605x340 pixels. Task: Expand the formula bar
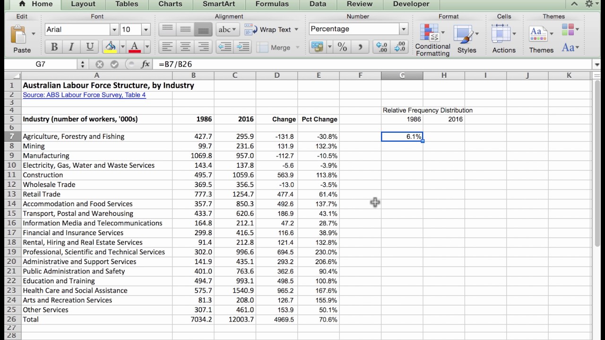point(597,64)
